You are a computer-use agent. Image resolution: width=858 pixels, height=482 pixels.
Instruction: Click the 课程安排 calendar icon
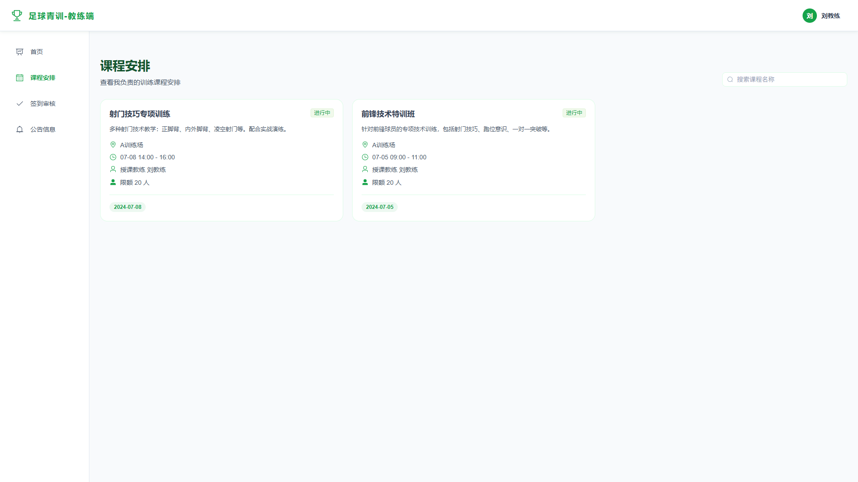tap(20, 78)
